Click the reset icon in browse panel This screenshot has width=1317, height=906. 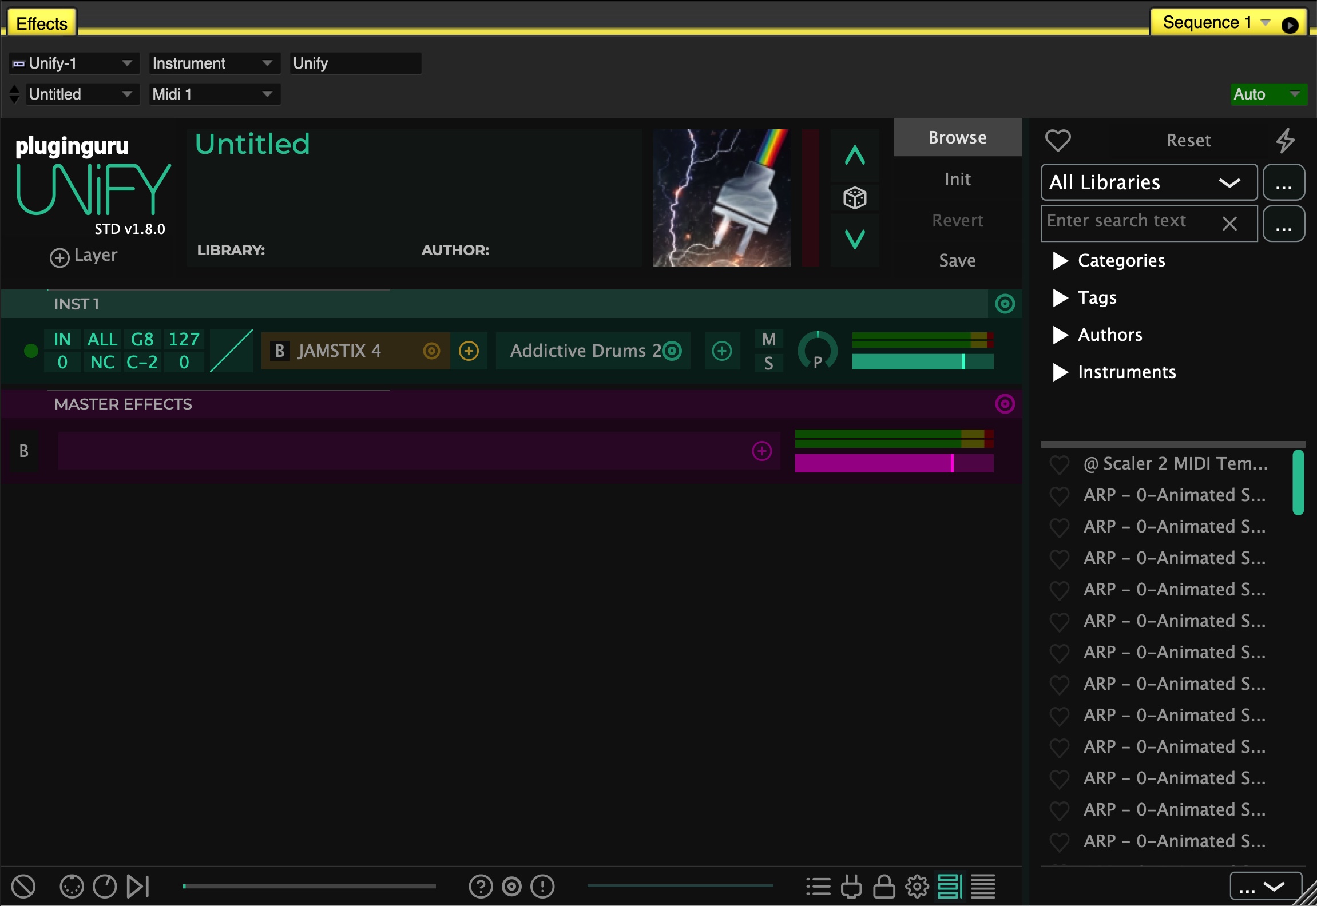(x=1187, y=140)
